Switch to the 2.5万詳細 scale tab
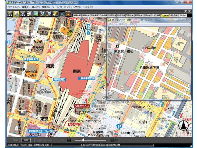The height and width of the screenshot is (148, 197). (156, 15)
